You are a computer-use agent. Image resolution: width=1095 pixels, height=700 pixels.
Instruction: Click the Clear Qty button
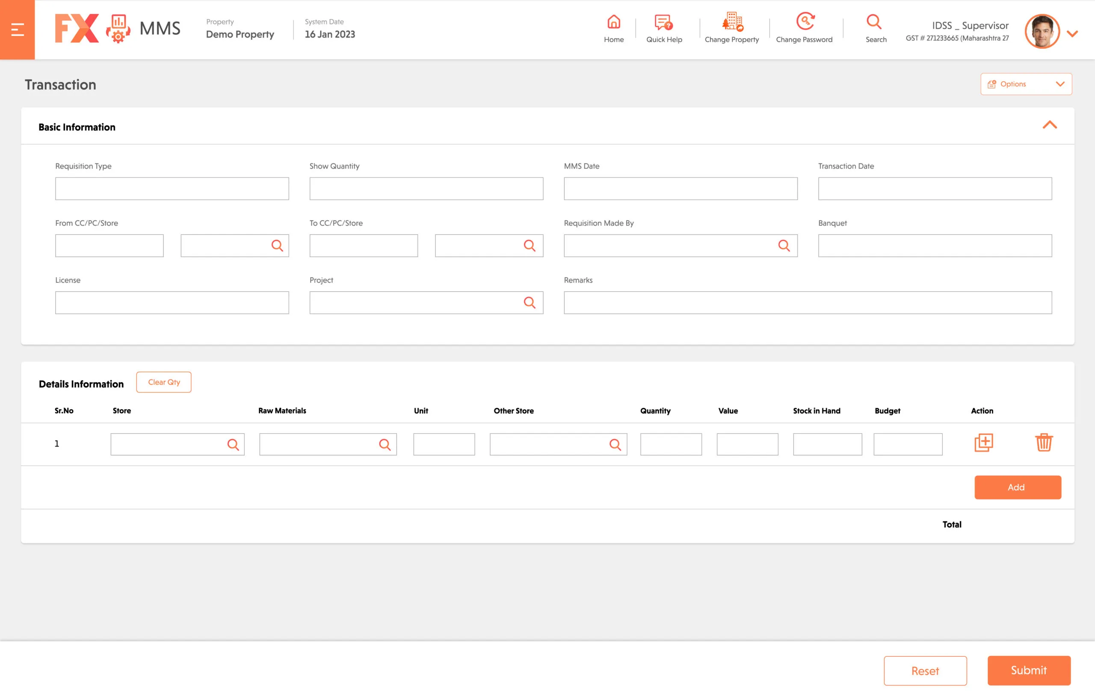click(163, 382)
